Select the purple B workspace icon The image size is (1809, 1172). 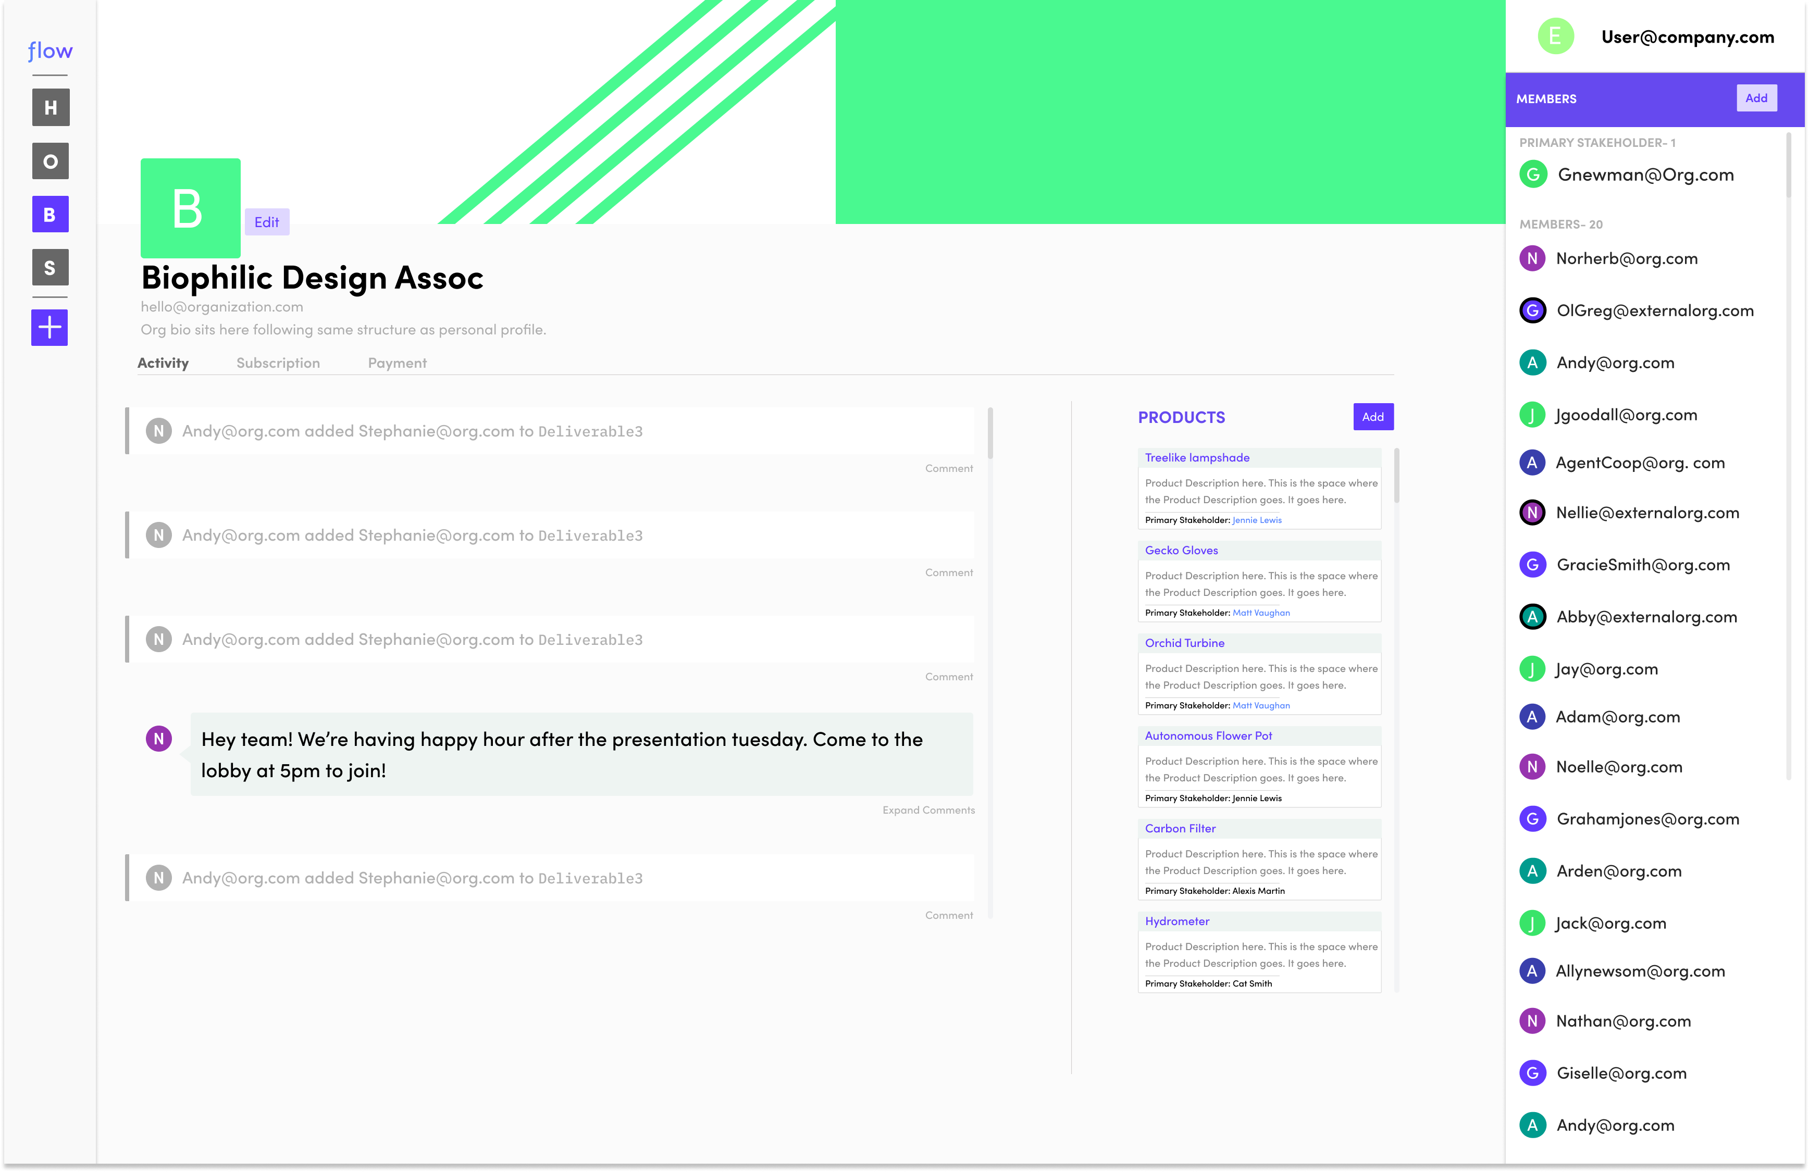click(50, 214)
